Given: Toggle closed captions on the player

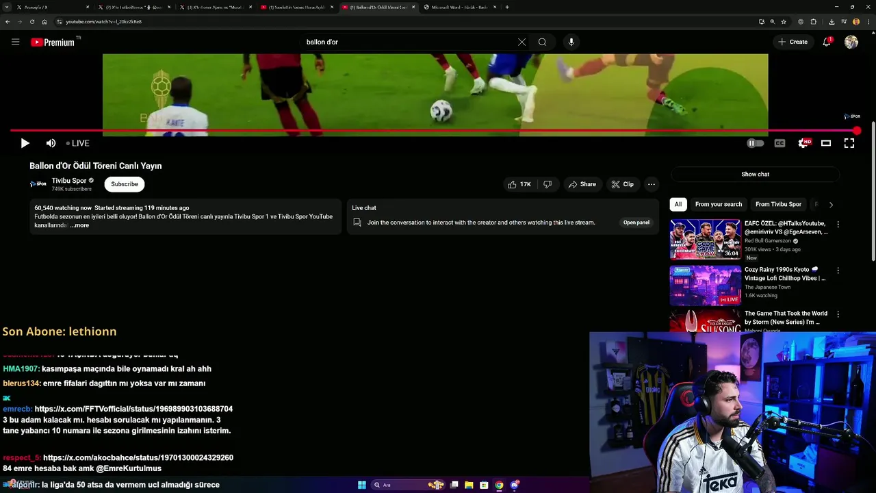Looking at the screenshot, I should pos(780,143).
